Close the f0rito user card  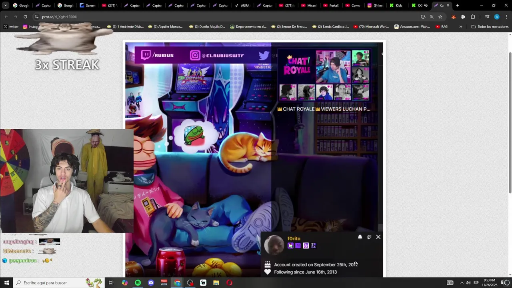[x=378, y=237]
